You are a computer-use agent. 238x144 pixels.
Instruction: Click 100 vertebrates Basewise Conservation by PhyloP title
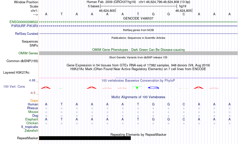(138, 81)
